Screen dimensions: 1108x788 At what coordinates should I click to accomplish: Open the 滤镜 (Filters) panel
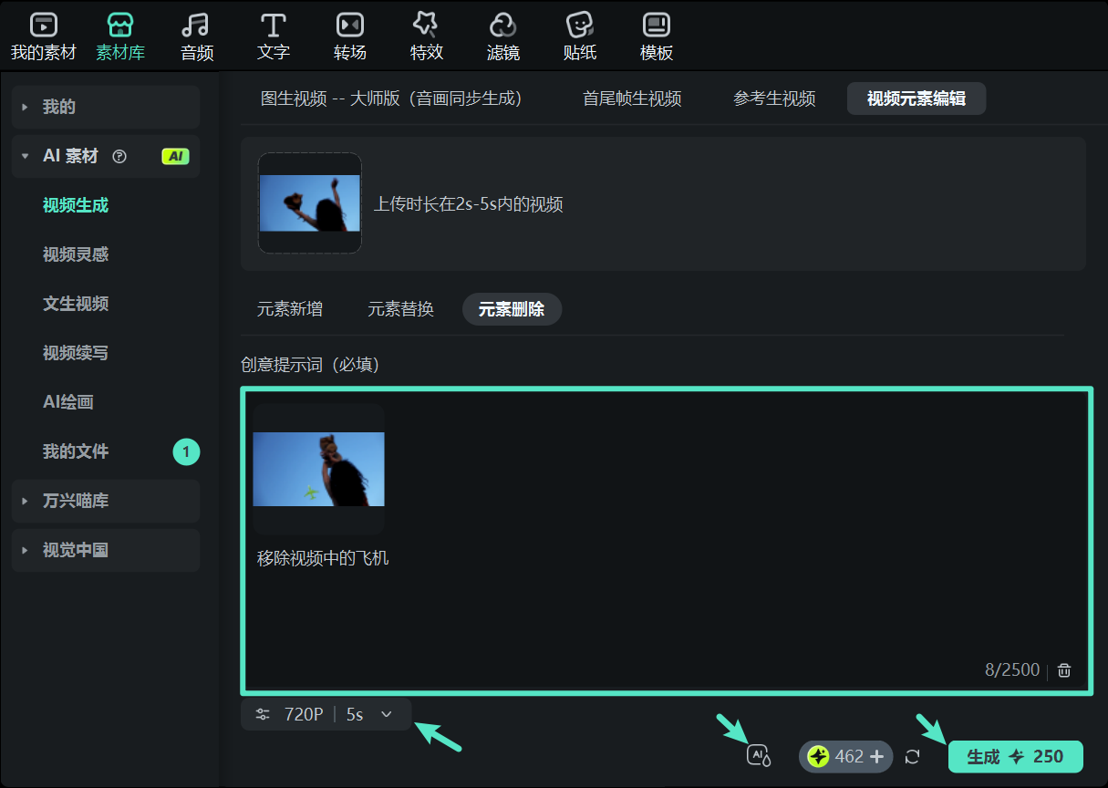[x=502, y=35]
